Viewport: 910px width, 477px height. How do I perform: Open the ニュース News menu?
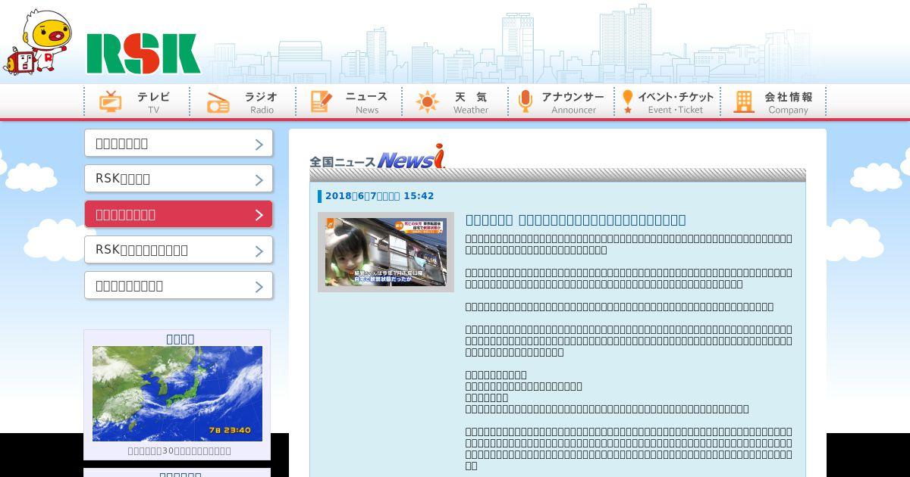coord(349,101)
